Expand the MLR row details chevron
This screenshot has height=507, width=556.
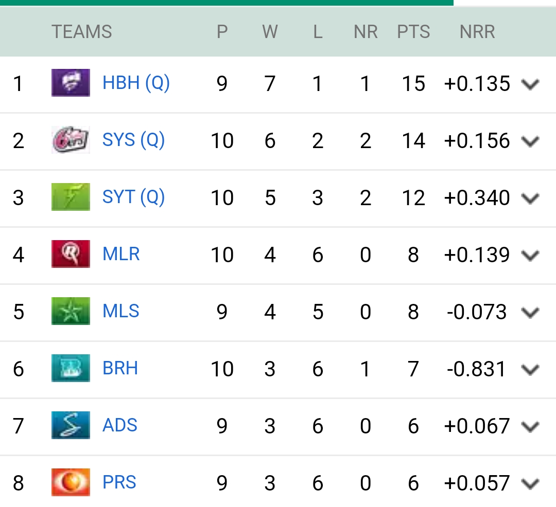coord(530,255)
